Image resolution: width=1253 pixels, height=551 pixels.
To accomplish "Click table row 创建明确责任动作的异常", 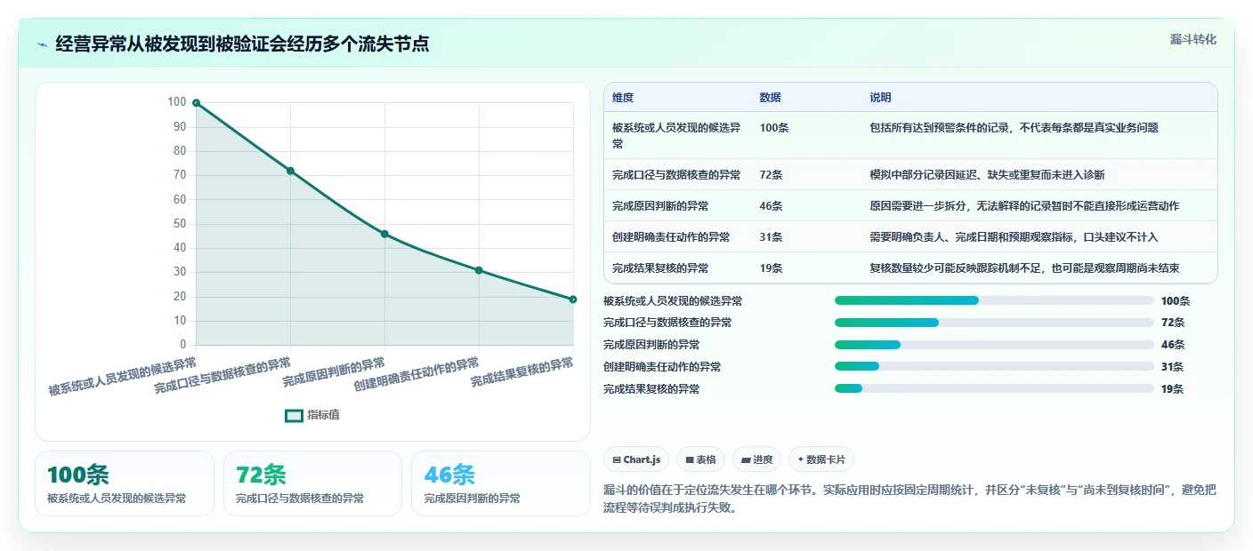I will pyautogui.click(x=910, y=237).
